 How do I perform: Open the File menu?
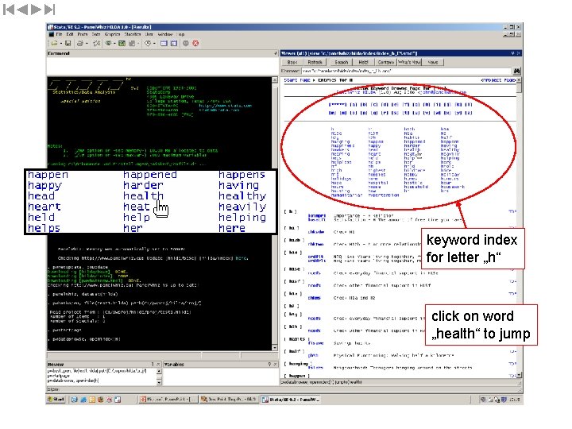point(59,34)
